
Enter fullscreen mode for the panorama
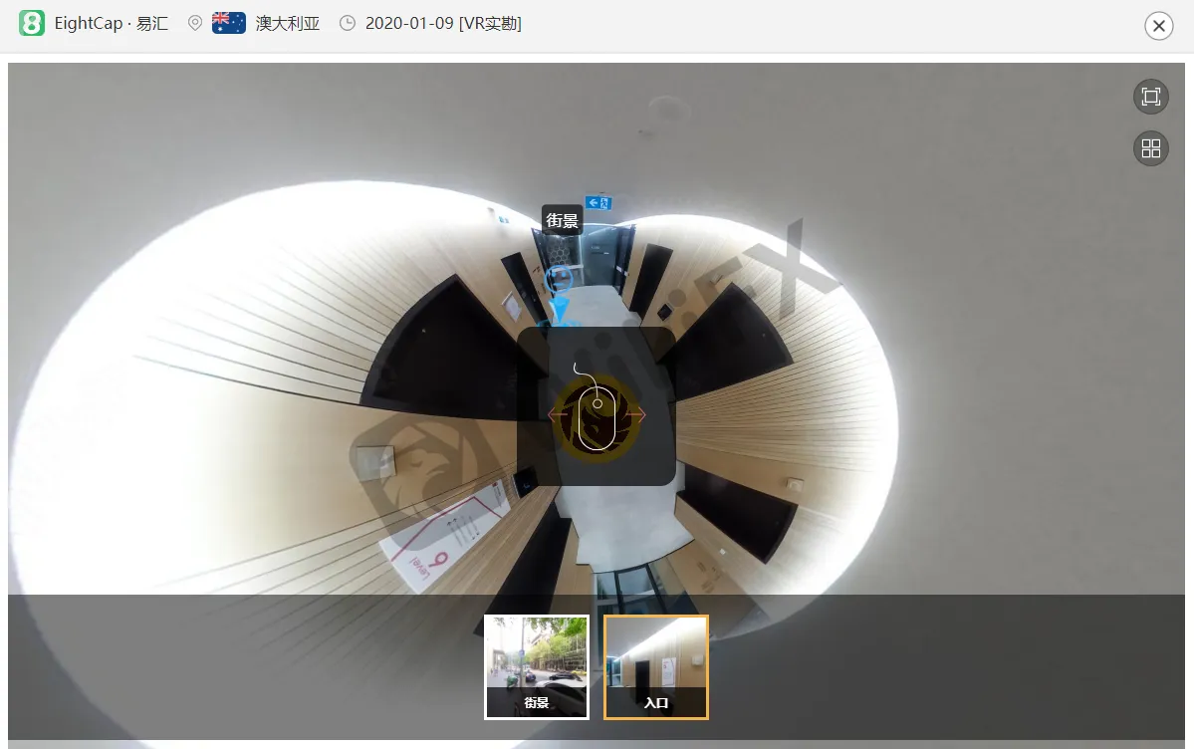pyautogui.click(x=1150, y=97)
